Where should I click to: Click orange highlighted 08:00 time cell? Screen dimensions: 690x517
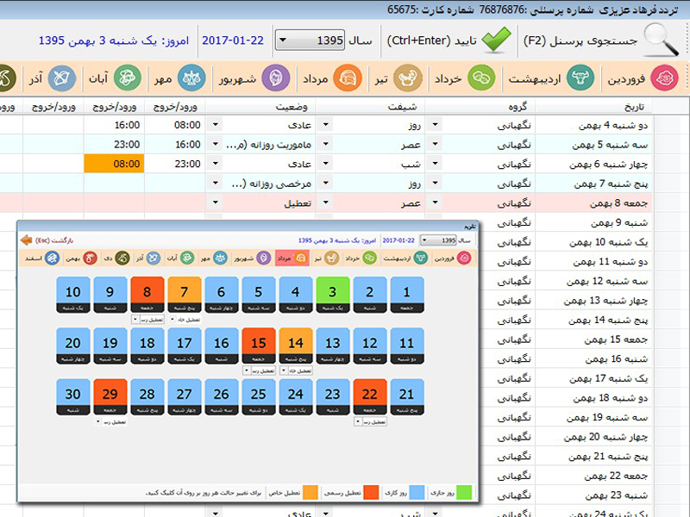click(x=114, y=164)
